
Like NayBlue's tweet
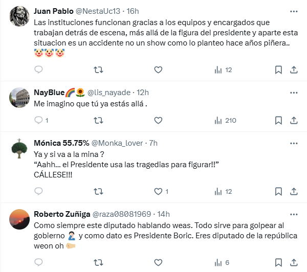[x=158, y=121]
